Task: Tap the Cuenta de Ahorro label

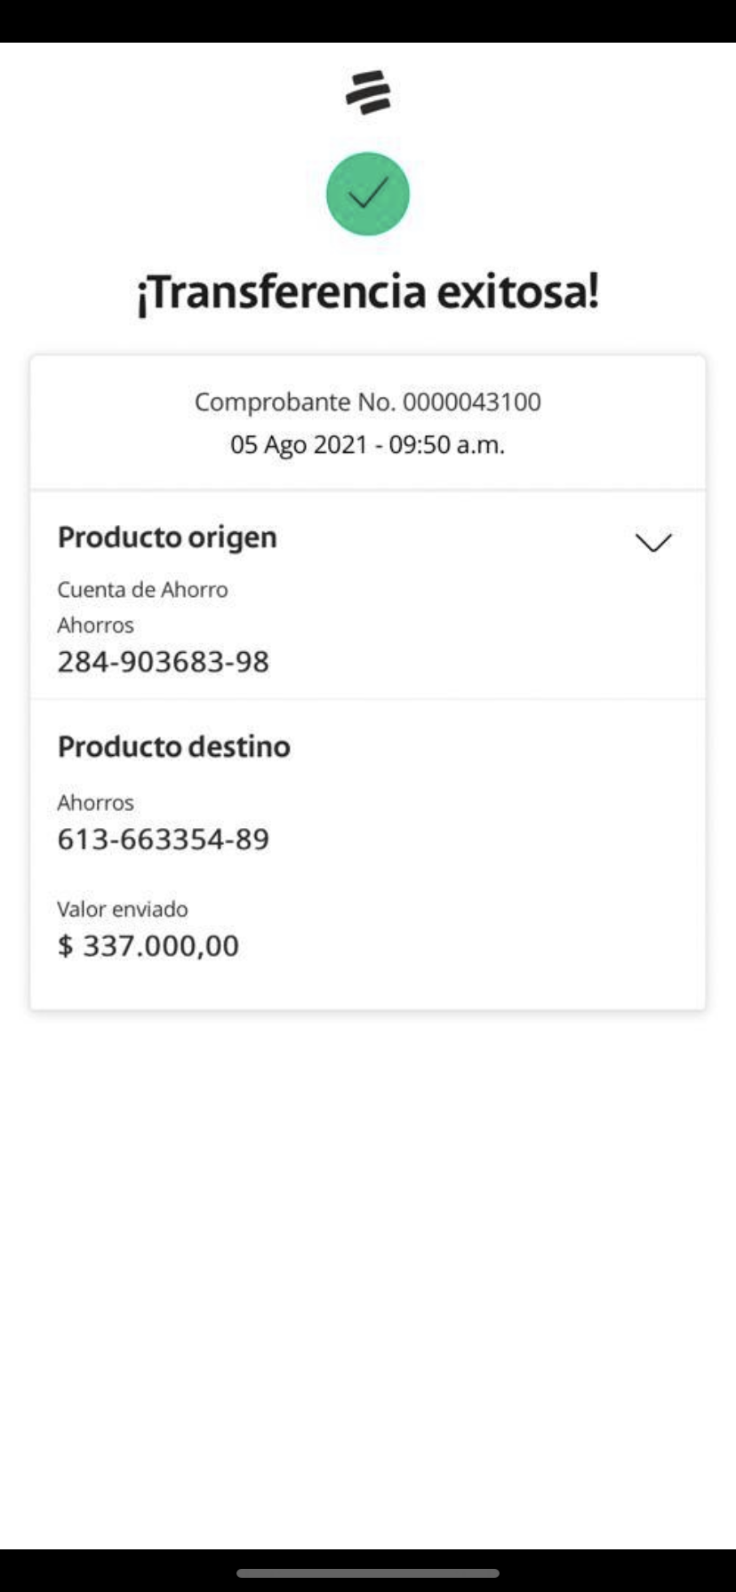Action: pyautogui.click(x=142, y=590)
